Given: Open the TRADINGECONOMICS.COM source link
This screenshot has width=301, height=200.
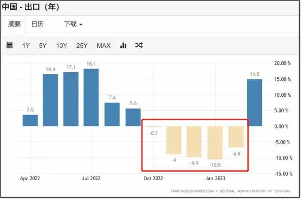Looking at the screenshot, I should [192, 191].
